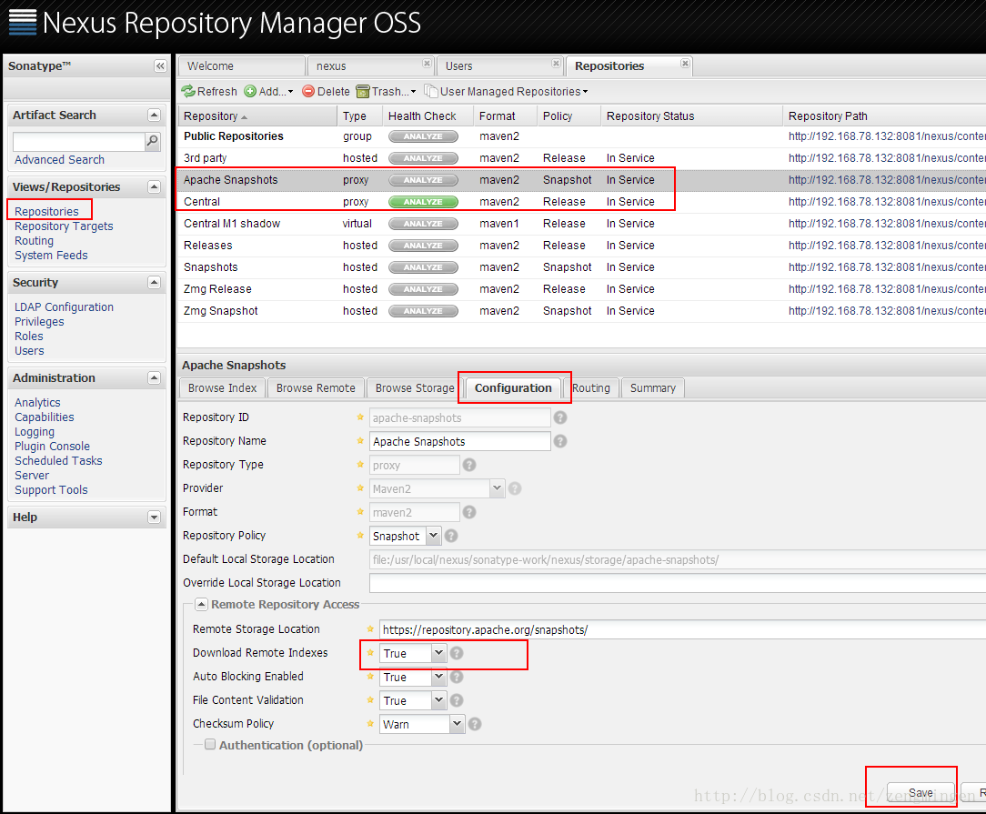Click Analyze for Apache Snapshots row
Screen dimensions: 986x814
(x=423, y=180)
